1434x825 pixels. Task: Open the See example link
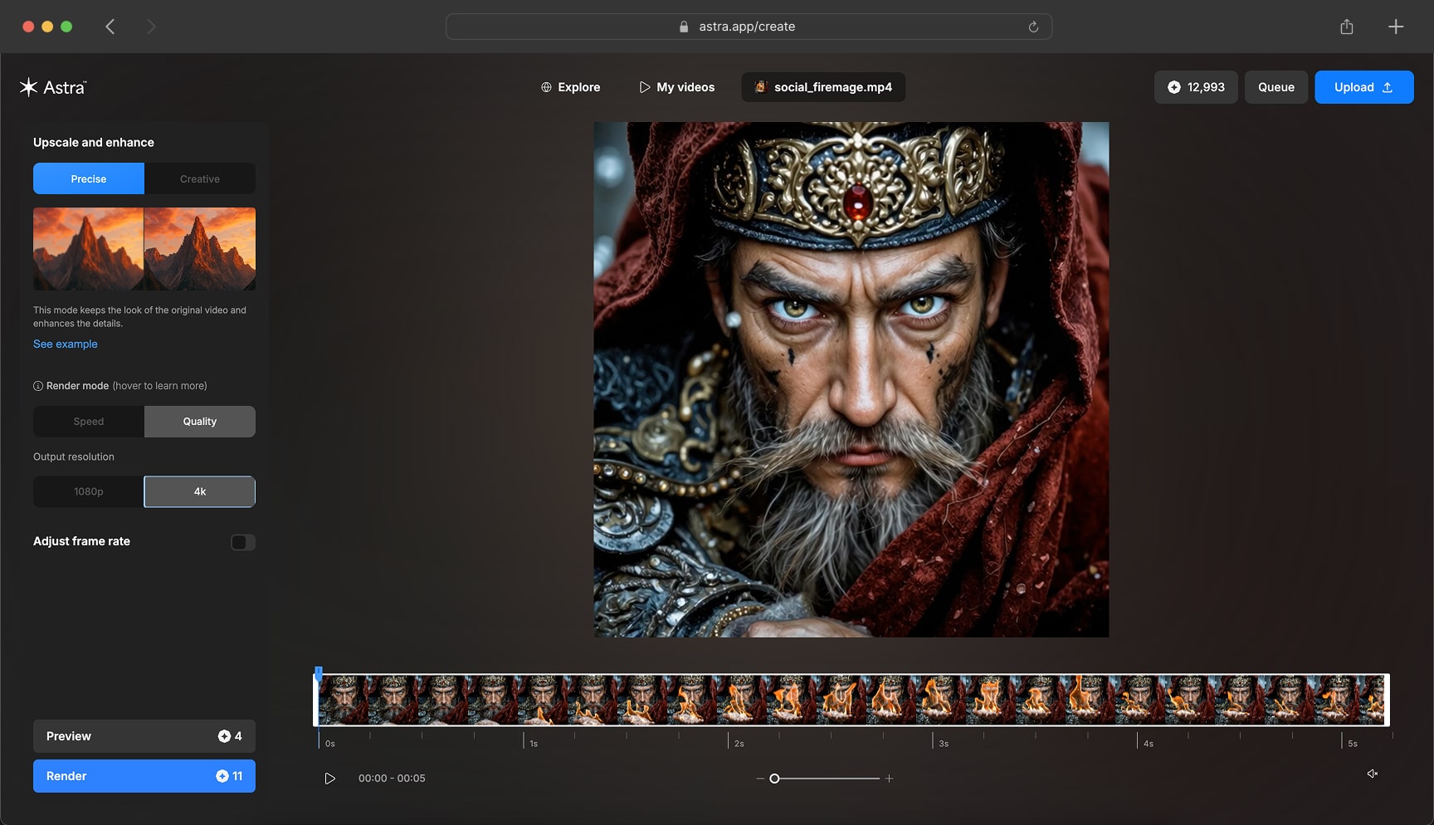coord(66,344)
